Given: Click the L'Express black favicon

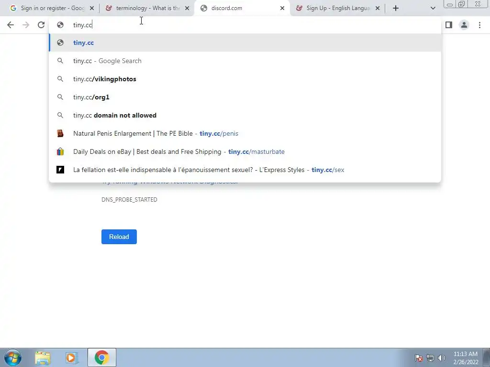Looking at the screenshot, I should (60, 170).
